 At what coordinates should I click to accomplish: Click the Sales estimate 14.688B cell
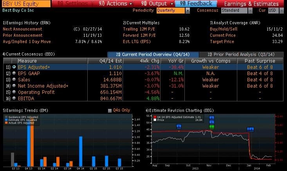pyautogui.click(x=112, y=79)
